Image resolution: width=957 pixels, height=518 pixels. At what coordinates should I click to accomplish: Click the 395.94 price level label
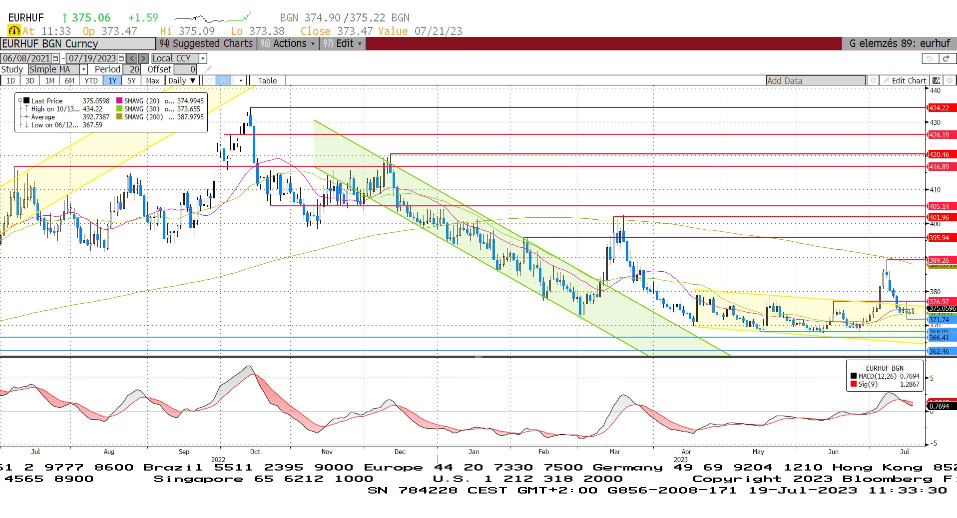[942, 238]
